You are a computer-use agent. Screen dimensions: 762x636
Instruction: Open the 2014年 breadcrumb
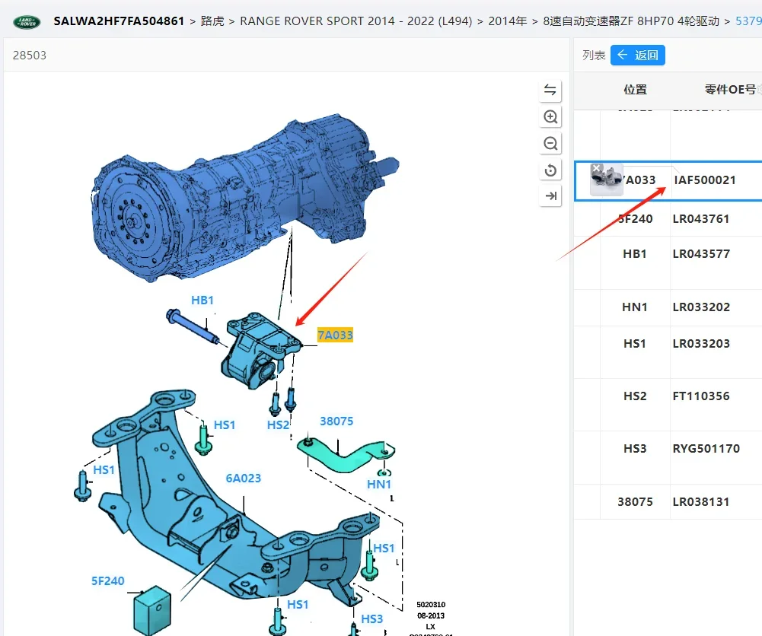pos(507,21)
